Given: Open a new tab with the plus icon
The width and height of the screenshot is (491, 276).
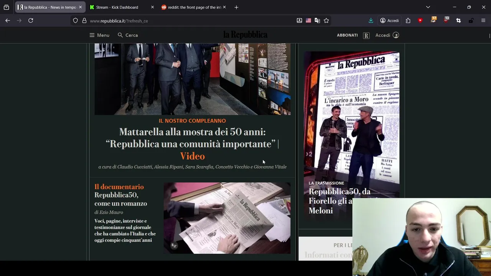Looking at the screenshot, I should 236,7.
